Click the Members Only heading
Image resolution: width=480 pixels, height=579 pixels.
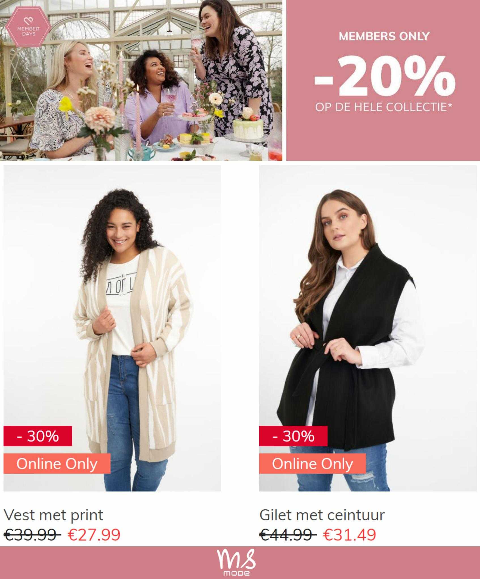click(x=384, y=36)
